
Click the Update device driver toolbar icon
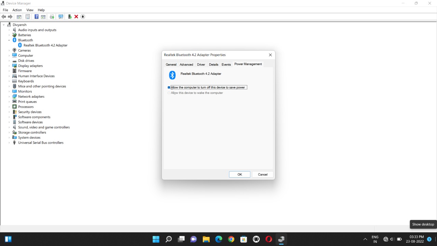tap(70, 16)
